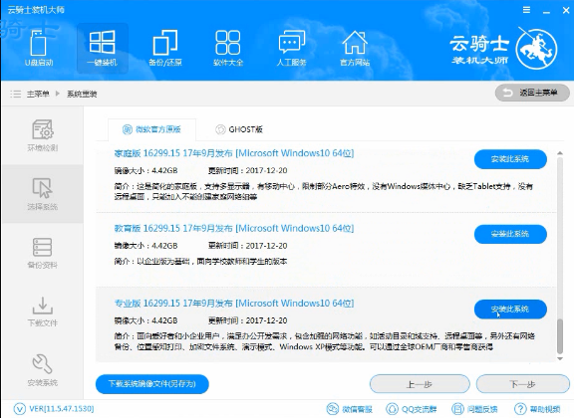
Task: Select the 选择系统 sidebar step
Action: (43, 194)
